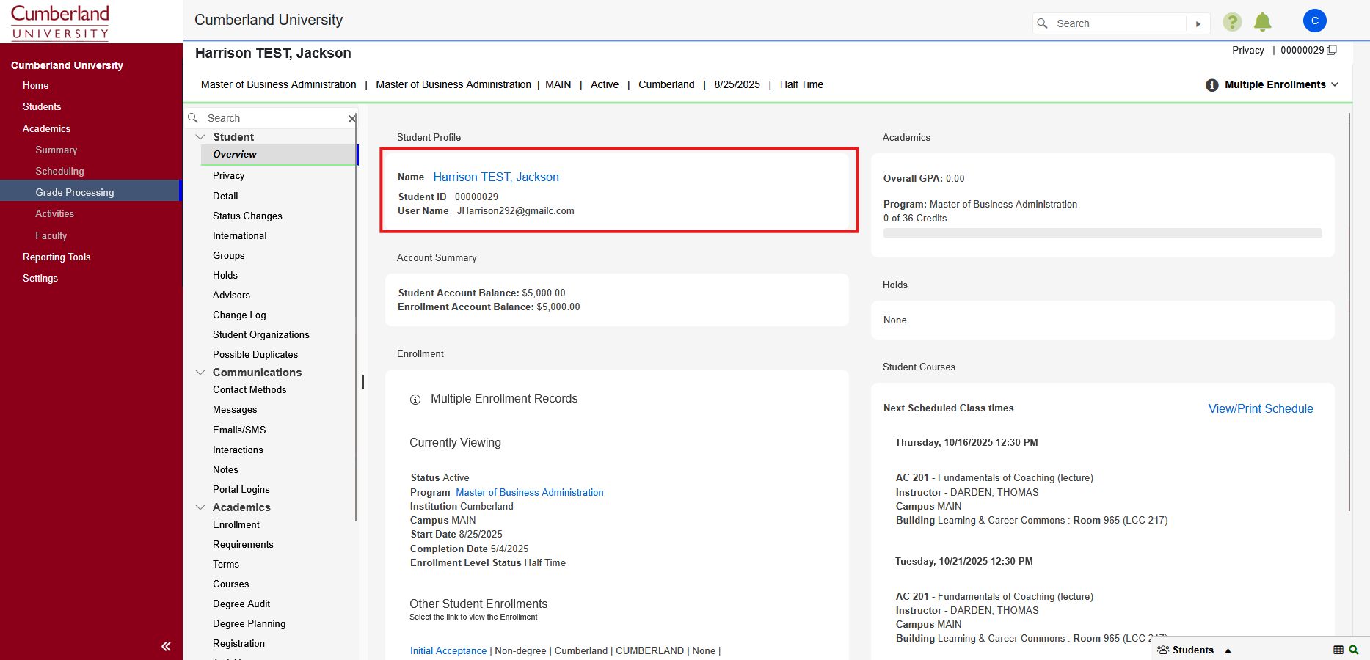Open Registration in the tree
This screenshot has height=660, width=1370.
[238, 643]
